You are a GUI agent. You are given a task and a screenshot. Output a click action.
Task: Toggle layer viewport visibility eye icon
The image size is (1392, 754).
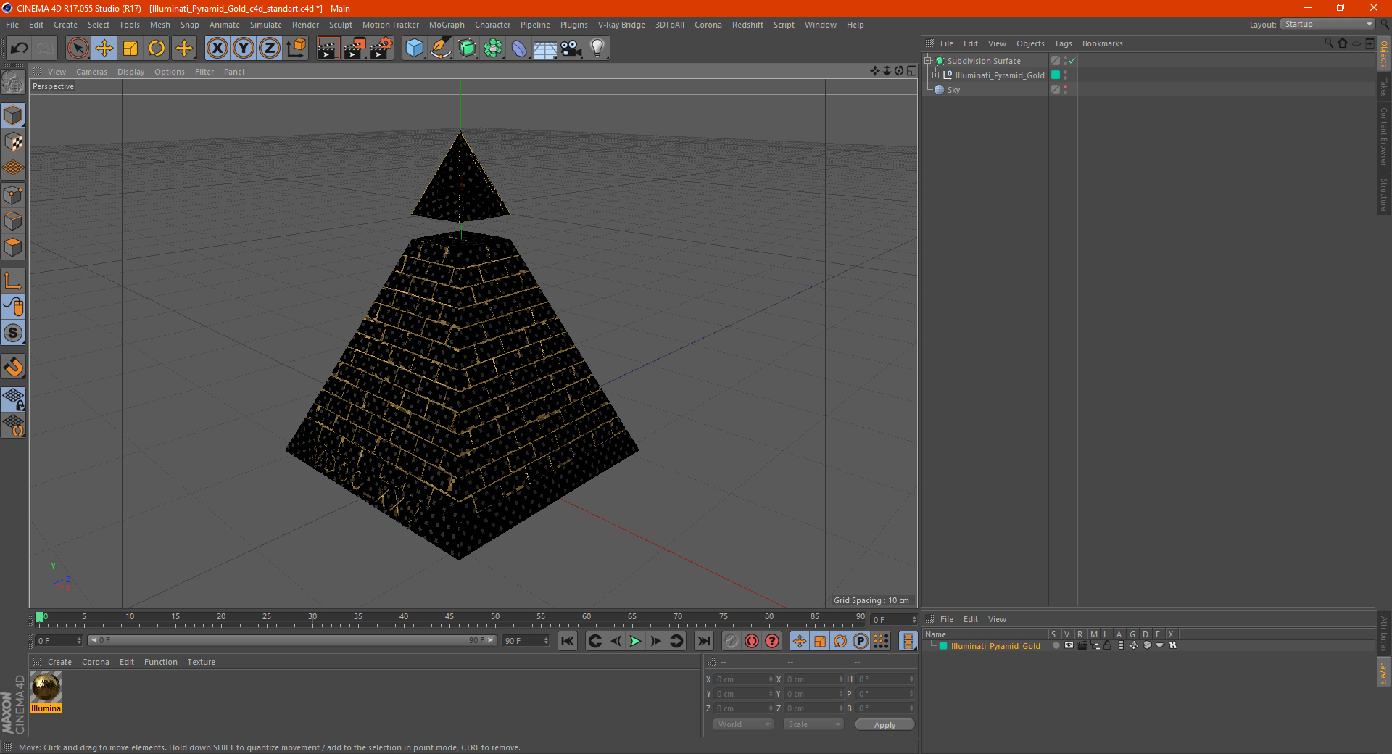click(1069, 645)
